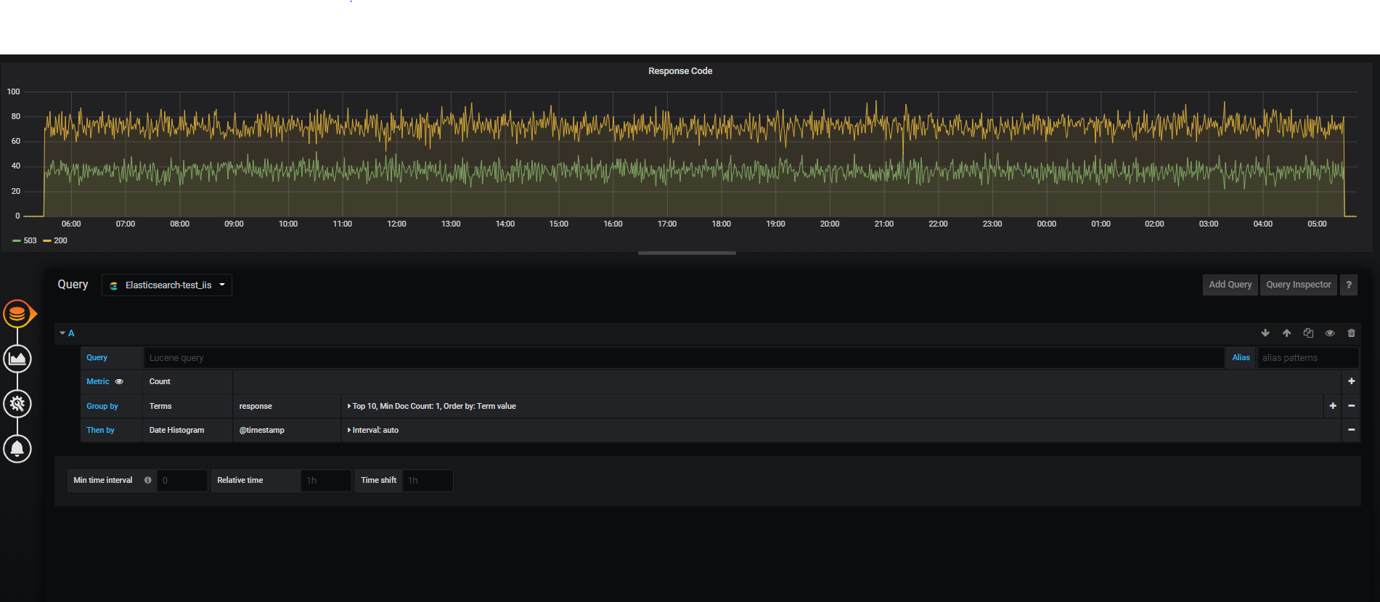
Task: Open the Visualization tab chart icon
Action: pyautogui.click(x=17, y=359)
